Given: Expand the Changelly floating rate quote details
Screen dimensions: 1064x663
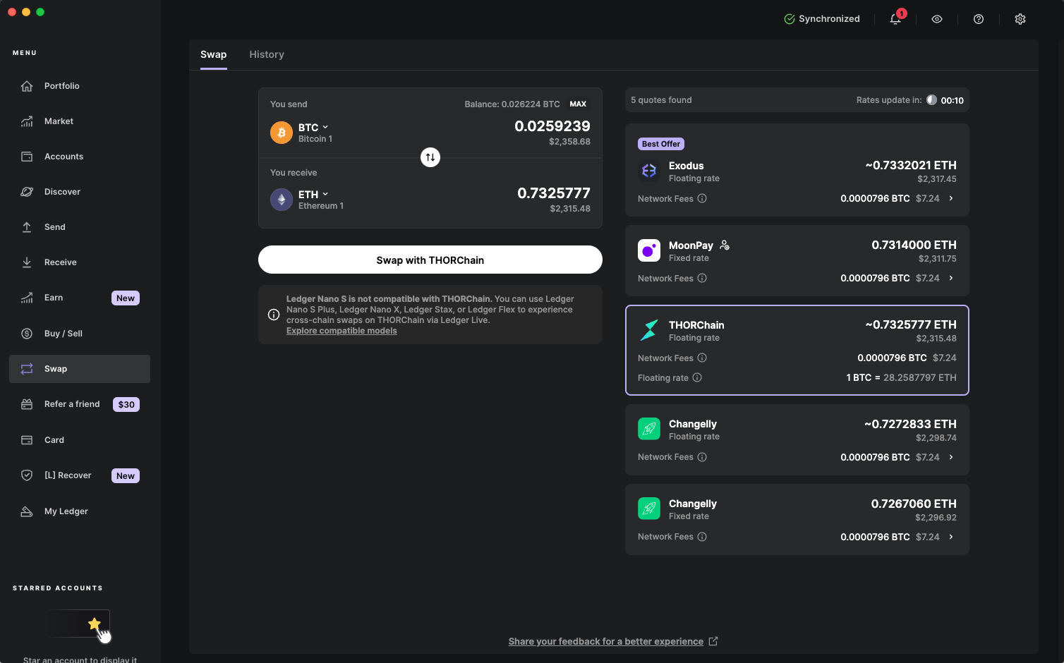Looking at the screenshot, I should click(951, 456).
